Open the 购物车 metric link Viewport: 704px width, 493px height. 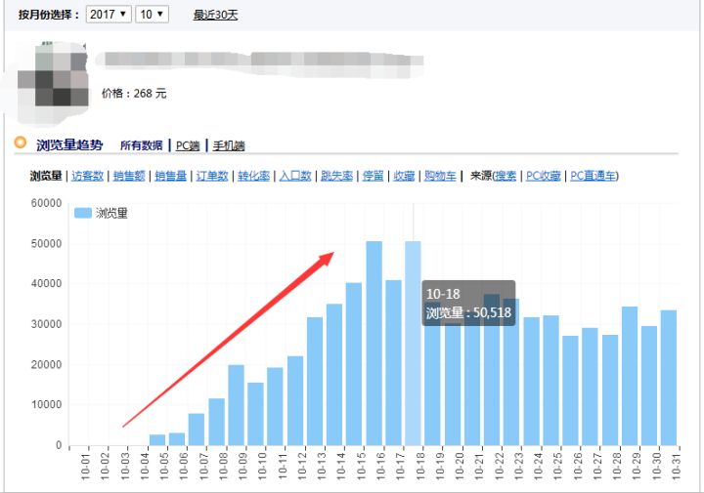click(439, 176)
